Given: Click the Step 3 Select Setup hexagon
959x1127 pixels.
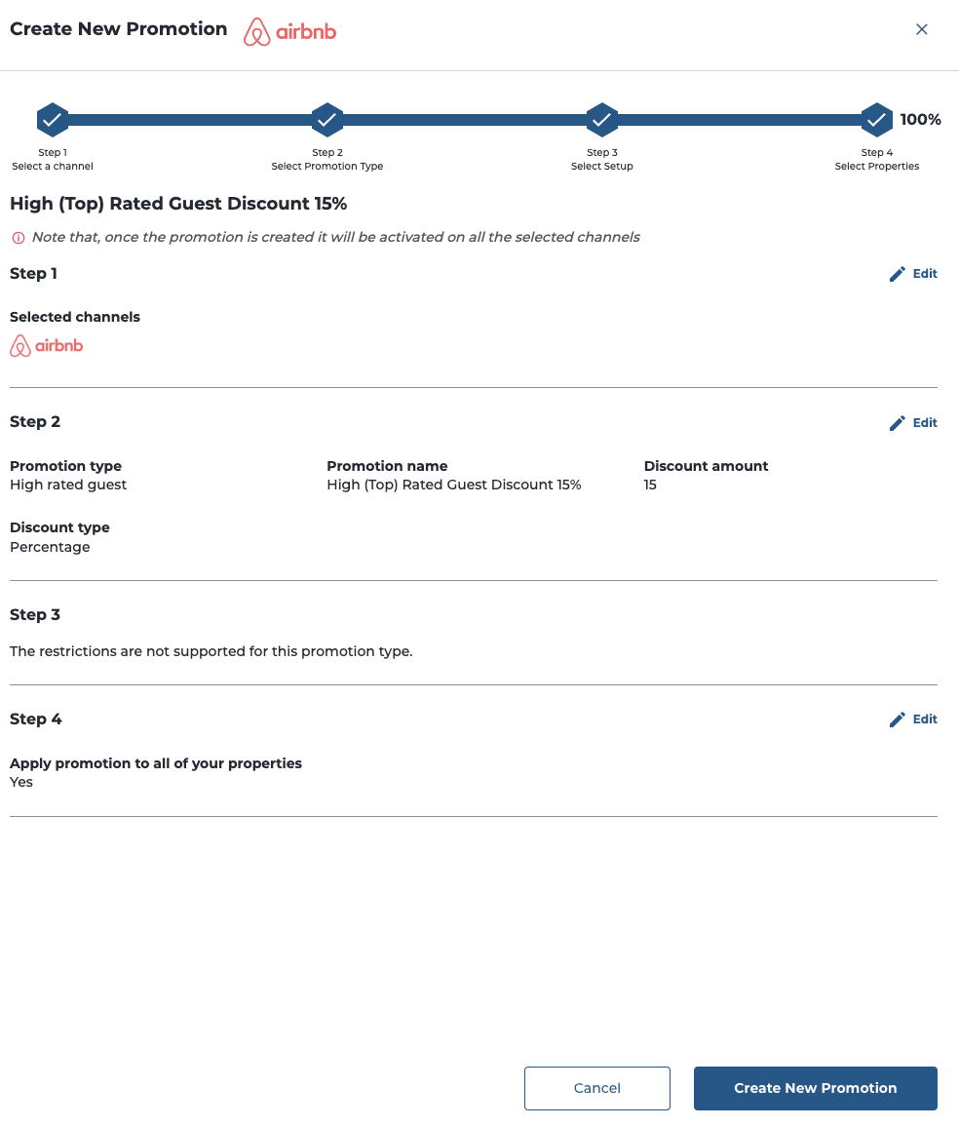Looking at the screenshot, I should click(602, 119).
